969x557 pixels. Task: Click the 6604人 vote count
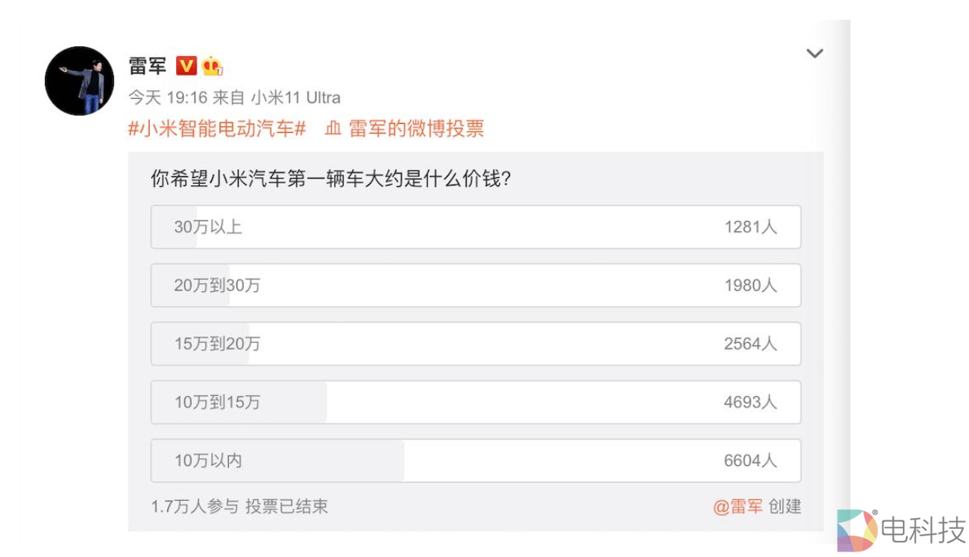[750, 460]
